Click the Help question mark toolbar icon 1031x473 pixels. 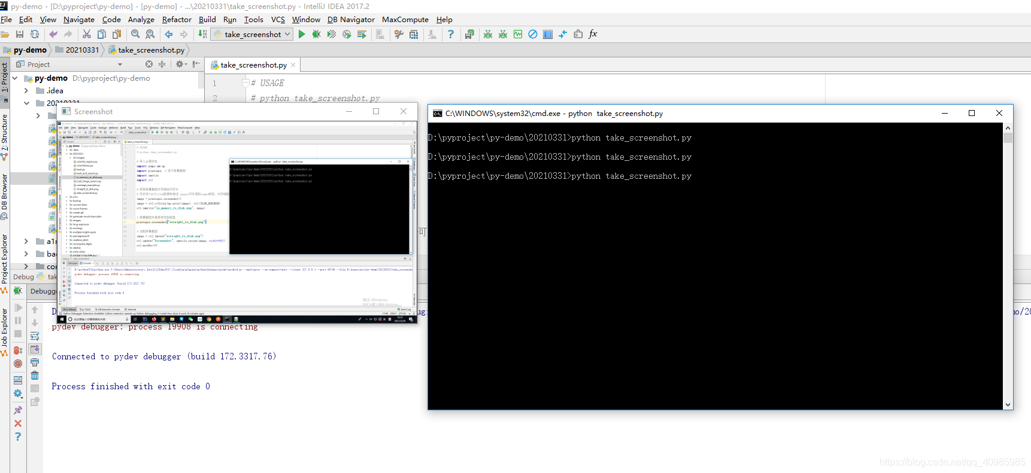point(451,34)
